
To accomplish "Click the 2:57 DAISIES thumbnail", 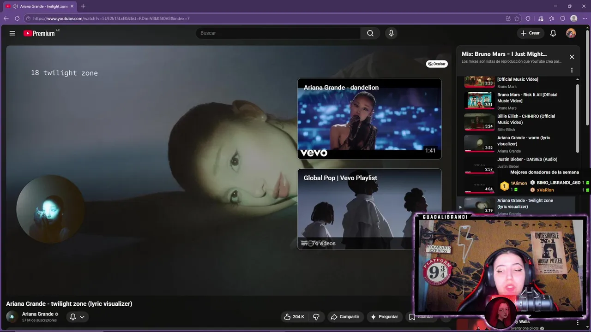I will [479, 165].
